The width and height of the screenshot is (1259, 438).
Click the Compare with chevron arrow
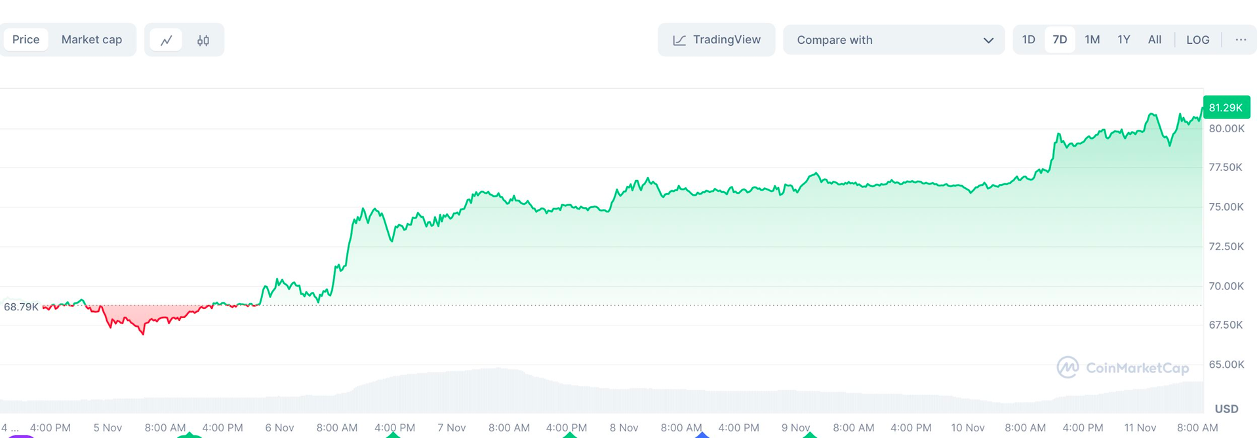(988, 41)
